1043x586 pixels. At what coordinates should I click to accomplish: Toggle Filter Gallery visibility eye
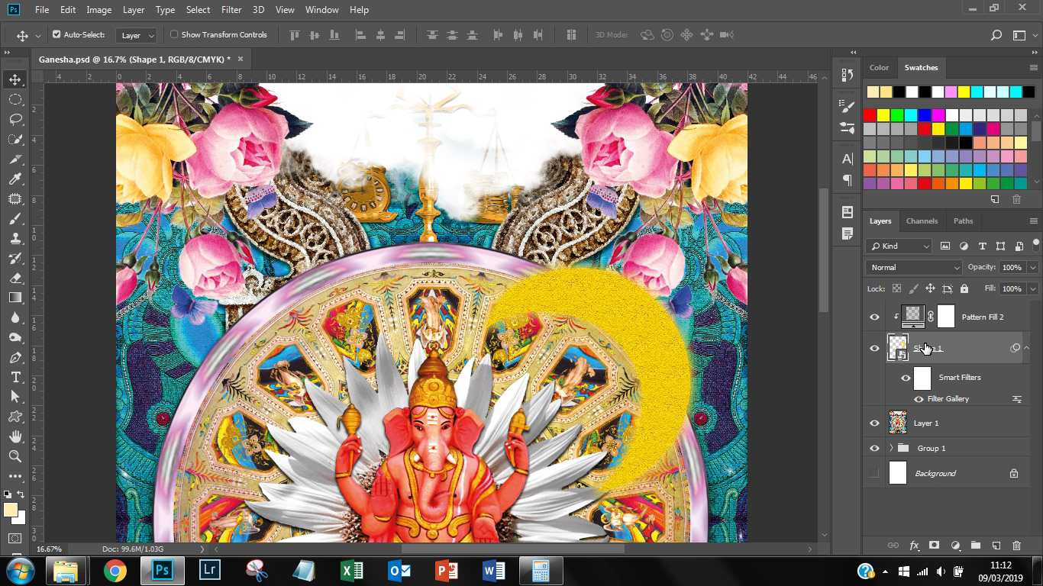coord(919,399)
